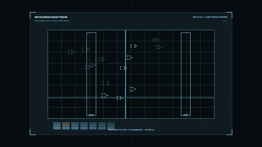Select the rightmost track bracket on the radar grid
The height and width of the screenshot is (147, 262).
pos(158,47)
